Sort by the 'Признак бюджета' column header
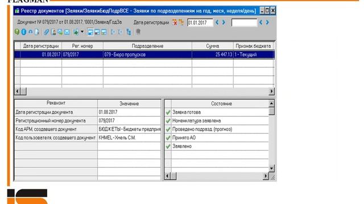The image size is (364, 204). [253, 46]
